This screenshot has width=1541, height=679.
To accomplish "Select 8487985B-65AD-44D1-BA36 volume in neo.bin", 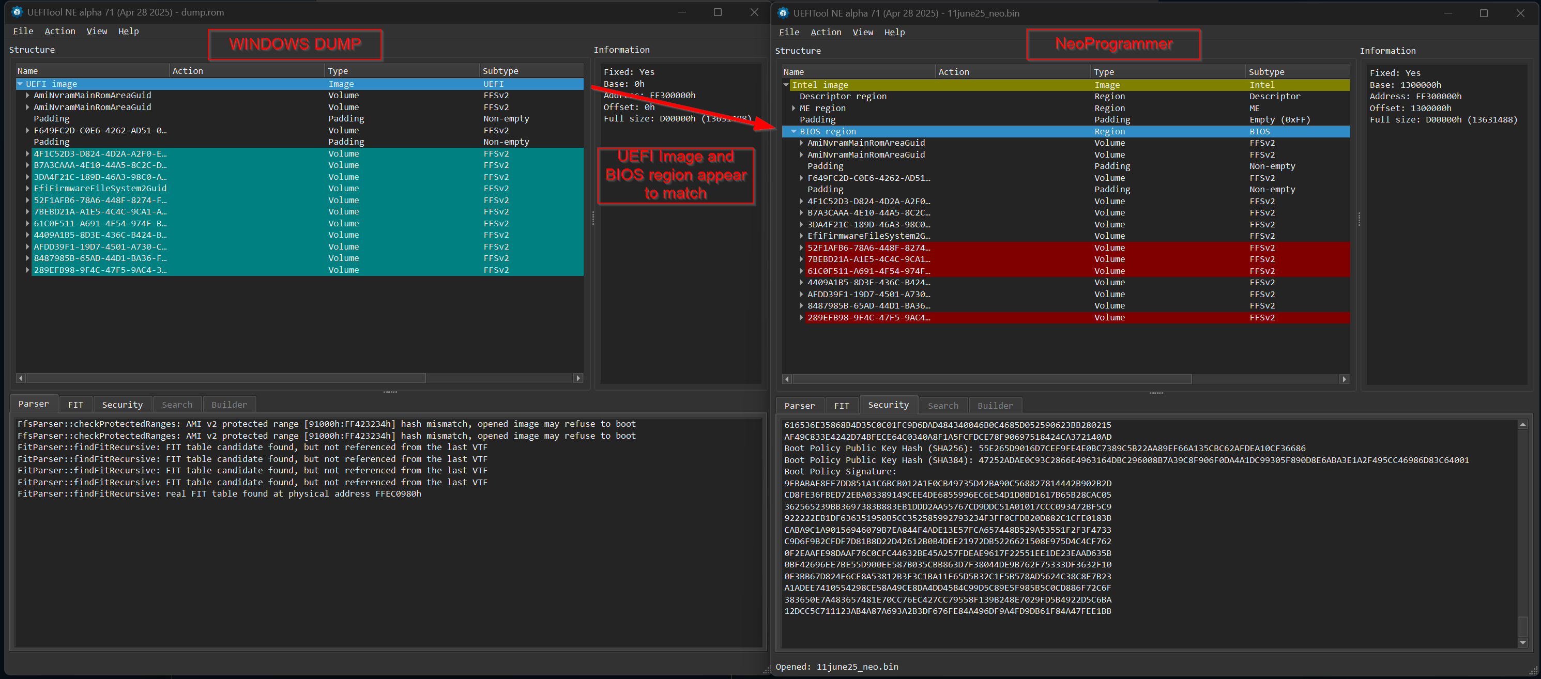I will pyautogui.click(x=1065, y=306).
